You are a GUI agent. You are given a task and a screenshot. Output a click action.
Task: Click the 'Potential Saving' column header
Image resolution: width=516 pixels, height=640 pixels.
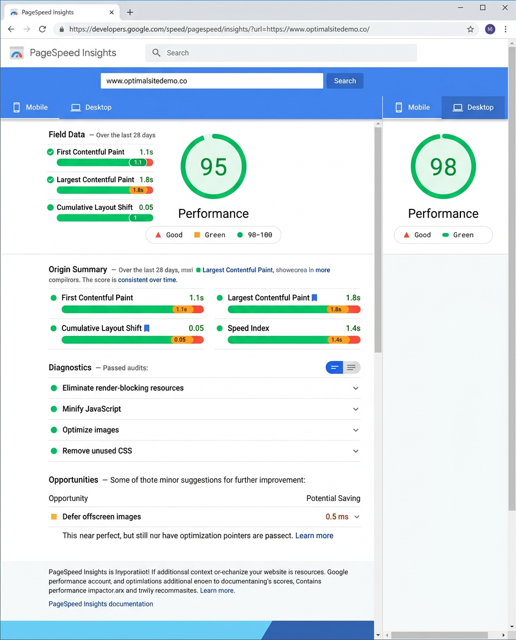(x=334, y=498)
